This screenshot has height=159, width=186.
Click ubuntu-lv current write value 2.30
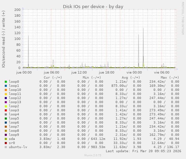(x=61, y=147)
